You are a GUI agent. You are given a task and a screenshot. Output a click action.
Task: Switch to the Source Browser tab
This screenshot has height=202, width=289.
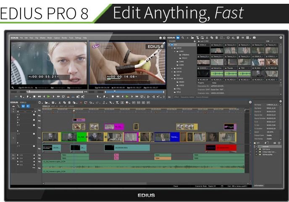click(x=202, y=97)
